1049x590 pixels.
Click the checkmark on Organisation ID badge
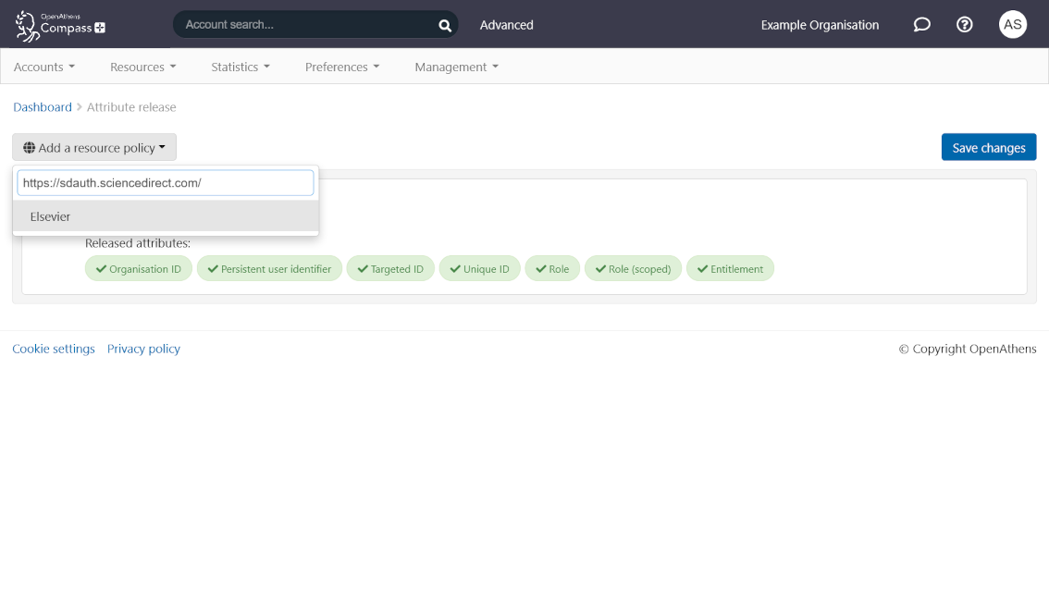(100, 268)
